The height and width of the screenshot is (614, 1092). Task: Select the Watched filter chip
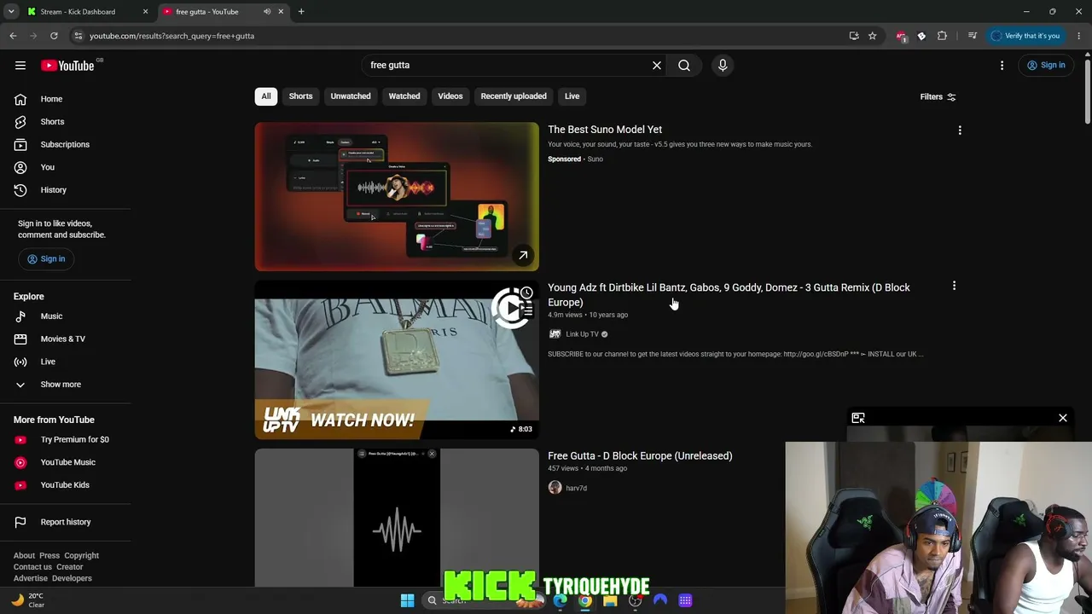pos(404,96)
